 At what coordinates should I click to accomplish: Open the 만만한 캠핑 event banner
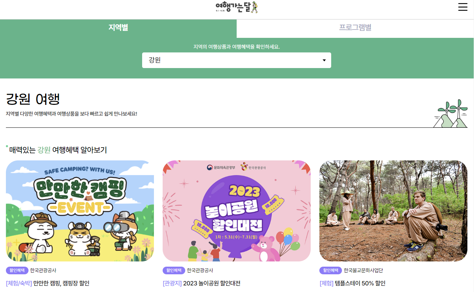click(x=80, y=211)
